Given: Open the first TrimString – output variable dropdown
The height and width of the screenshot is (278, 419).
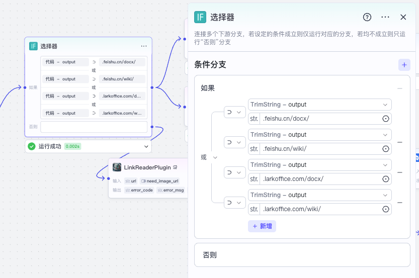Looking at the screenshot, I should point(320,105).
